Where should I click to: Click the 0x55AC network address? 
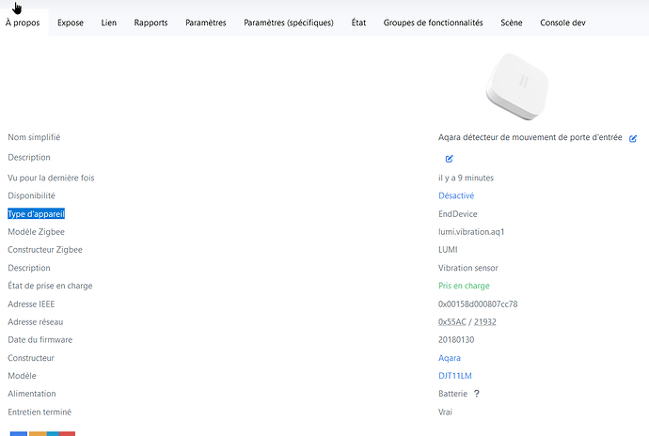click(453, 321)
